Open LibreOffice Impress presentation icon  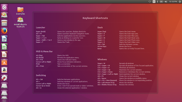pyautogui.click(x=4, y=54)
